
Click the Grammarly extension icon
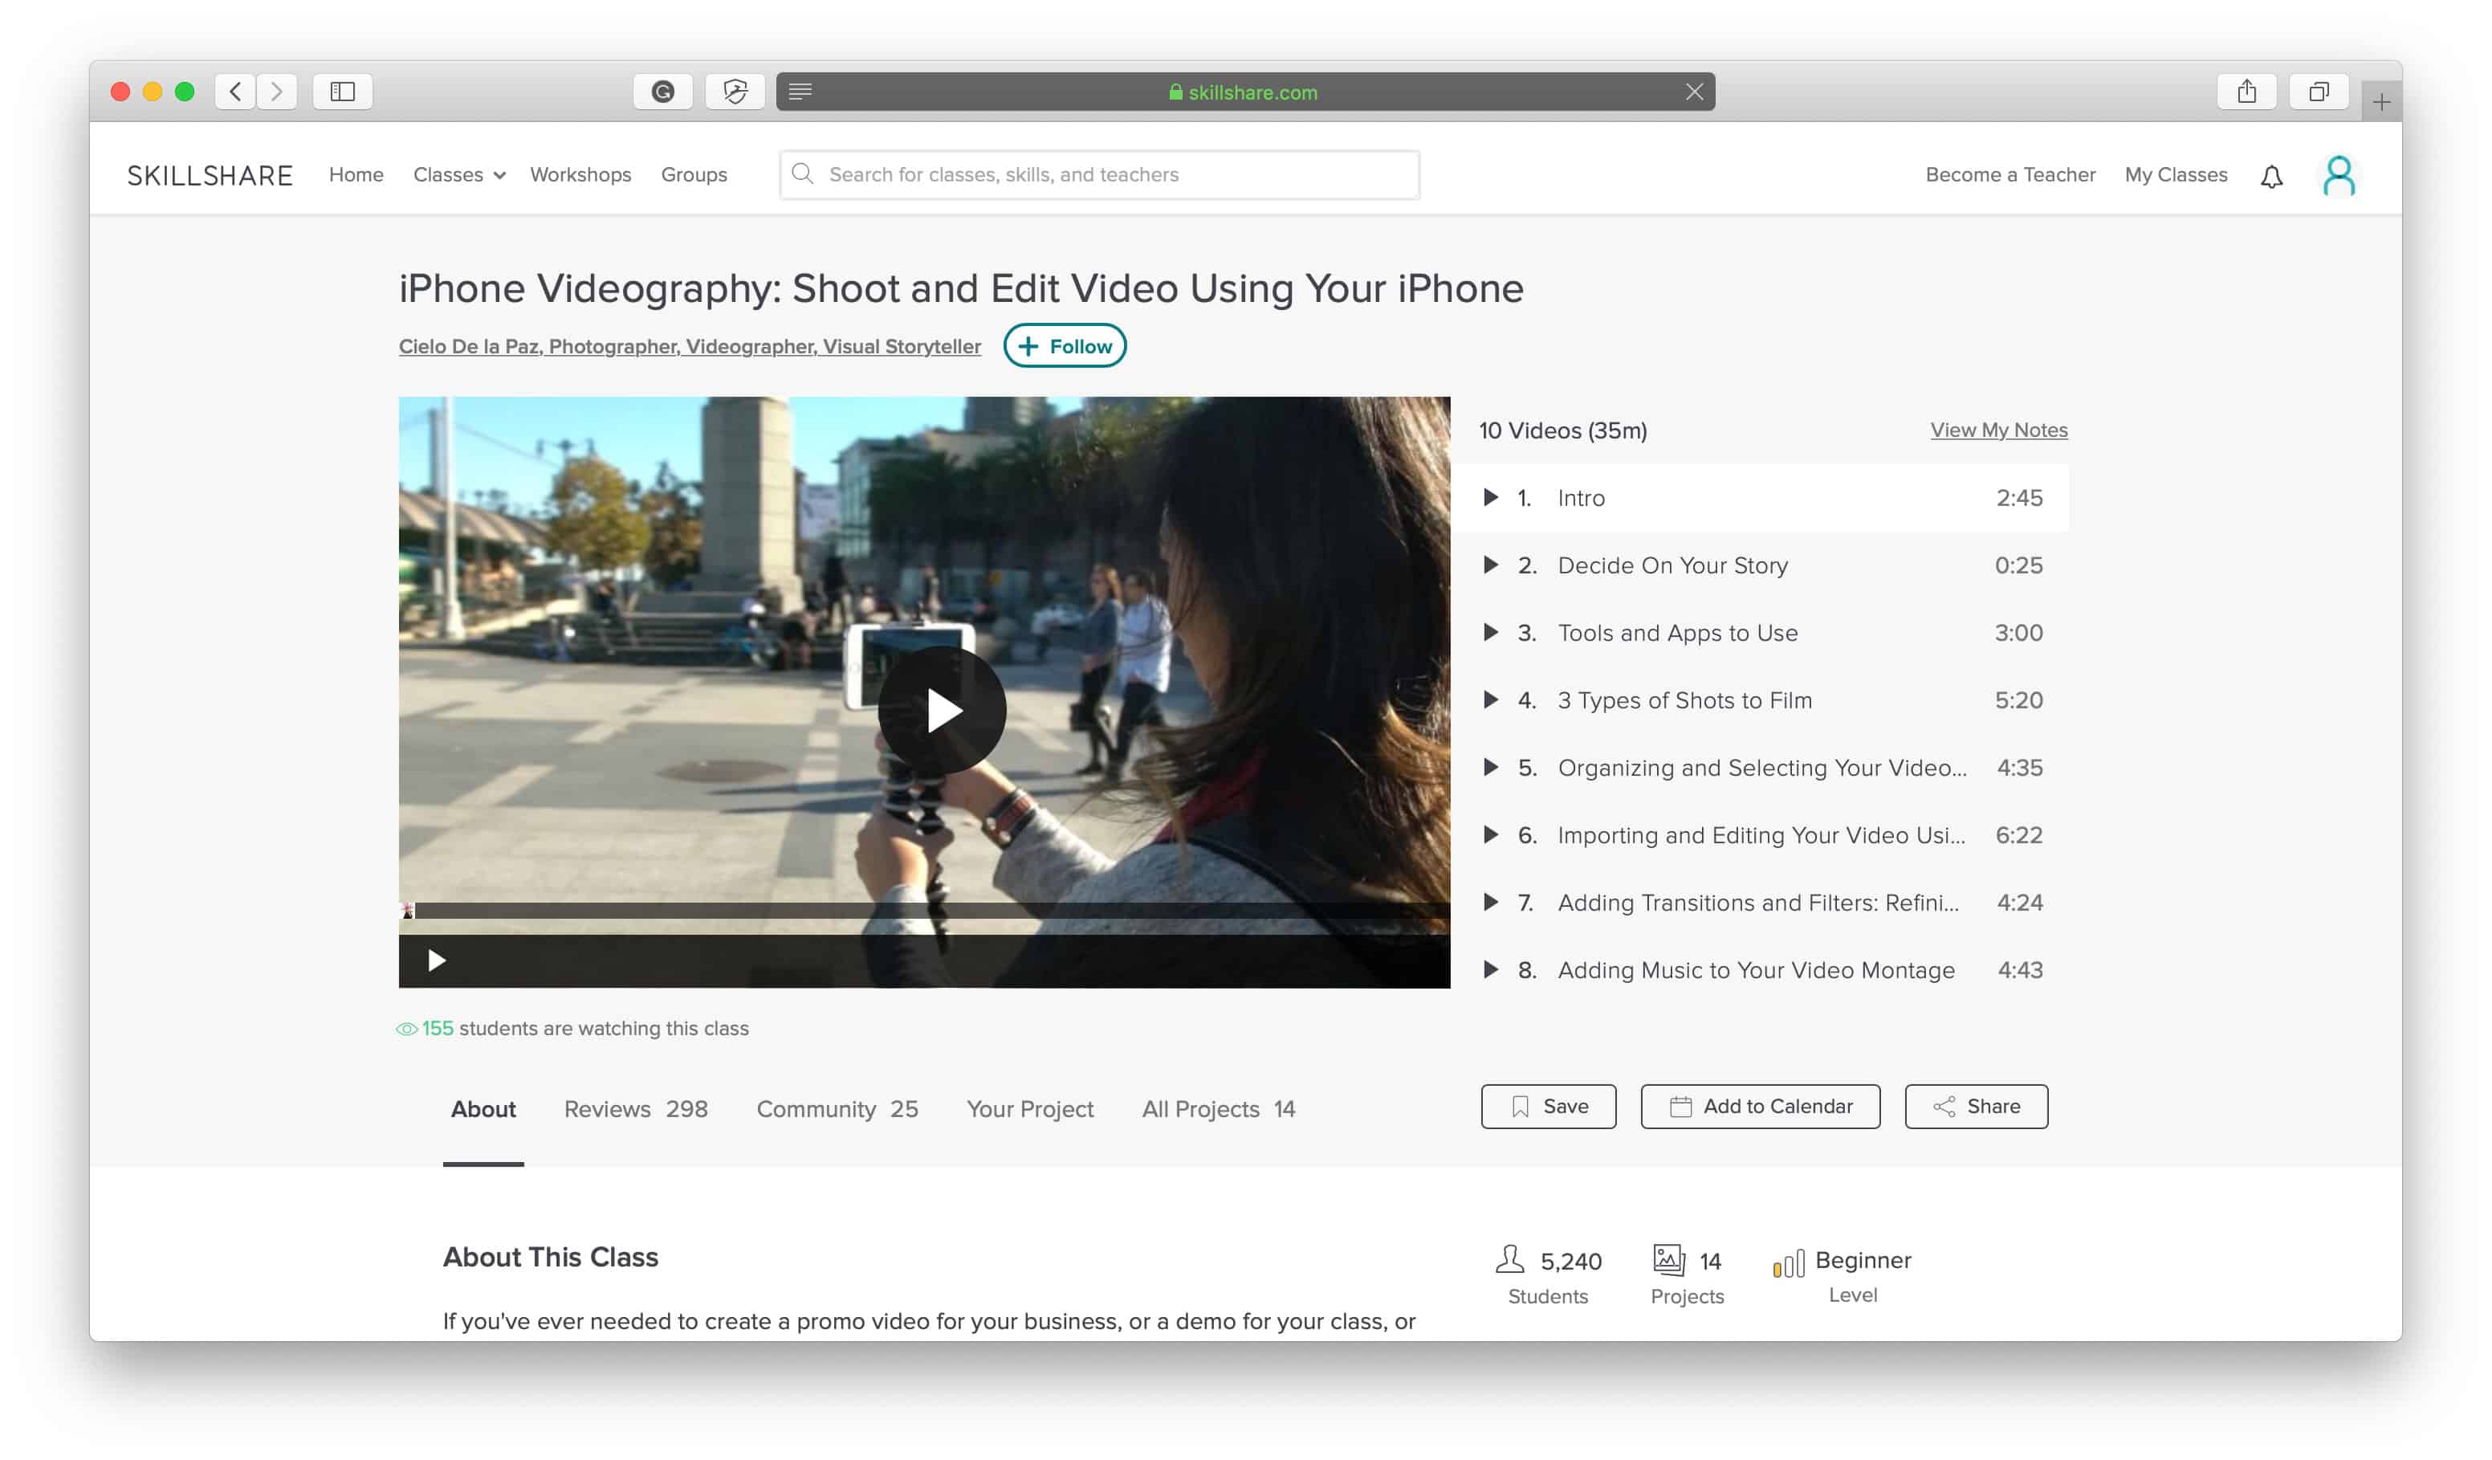pos(662,92)
